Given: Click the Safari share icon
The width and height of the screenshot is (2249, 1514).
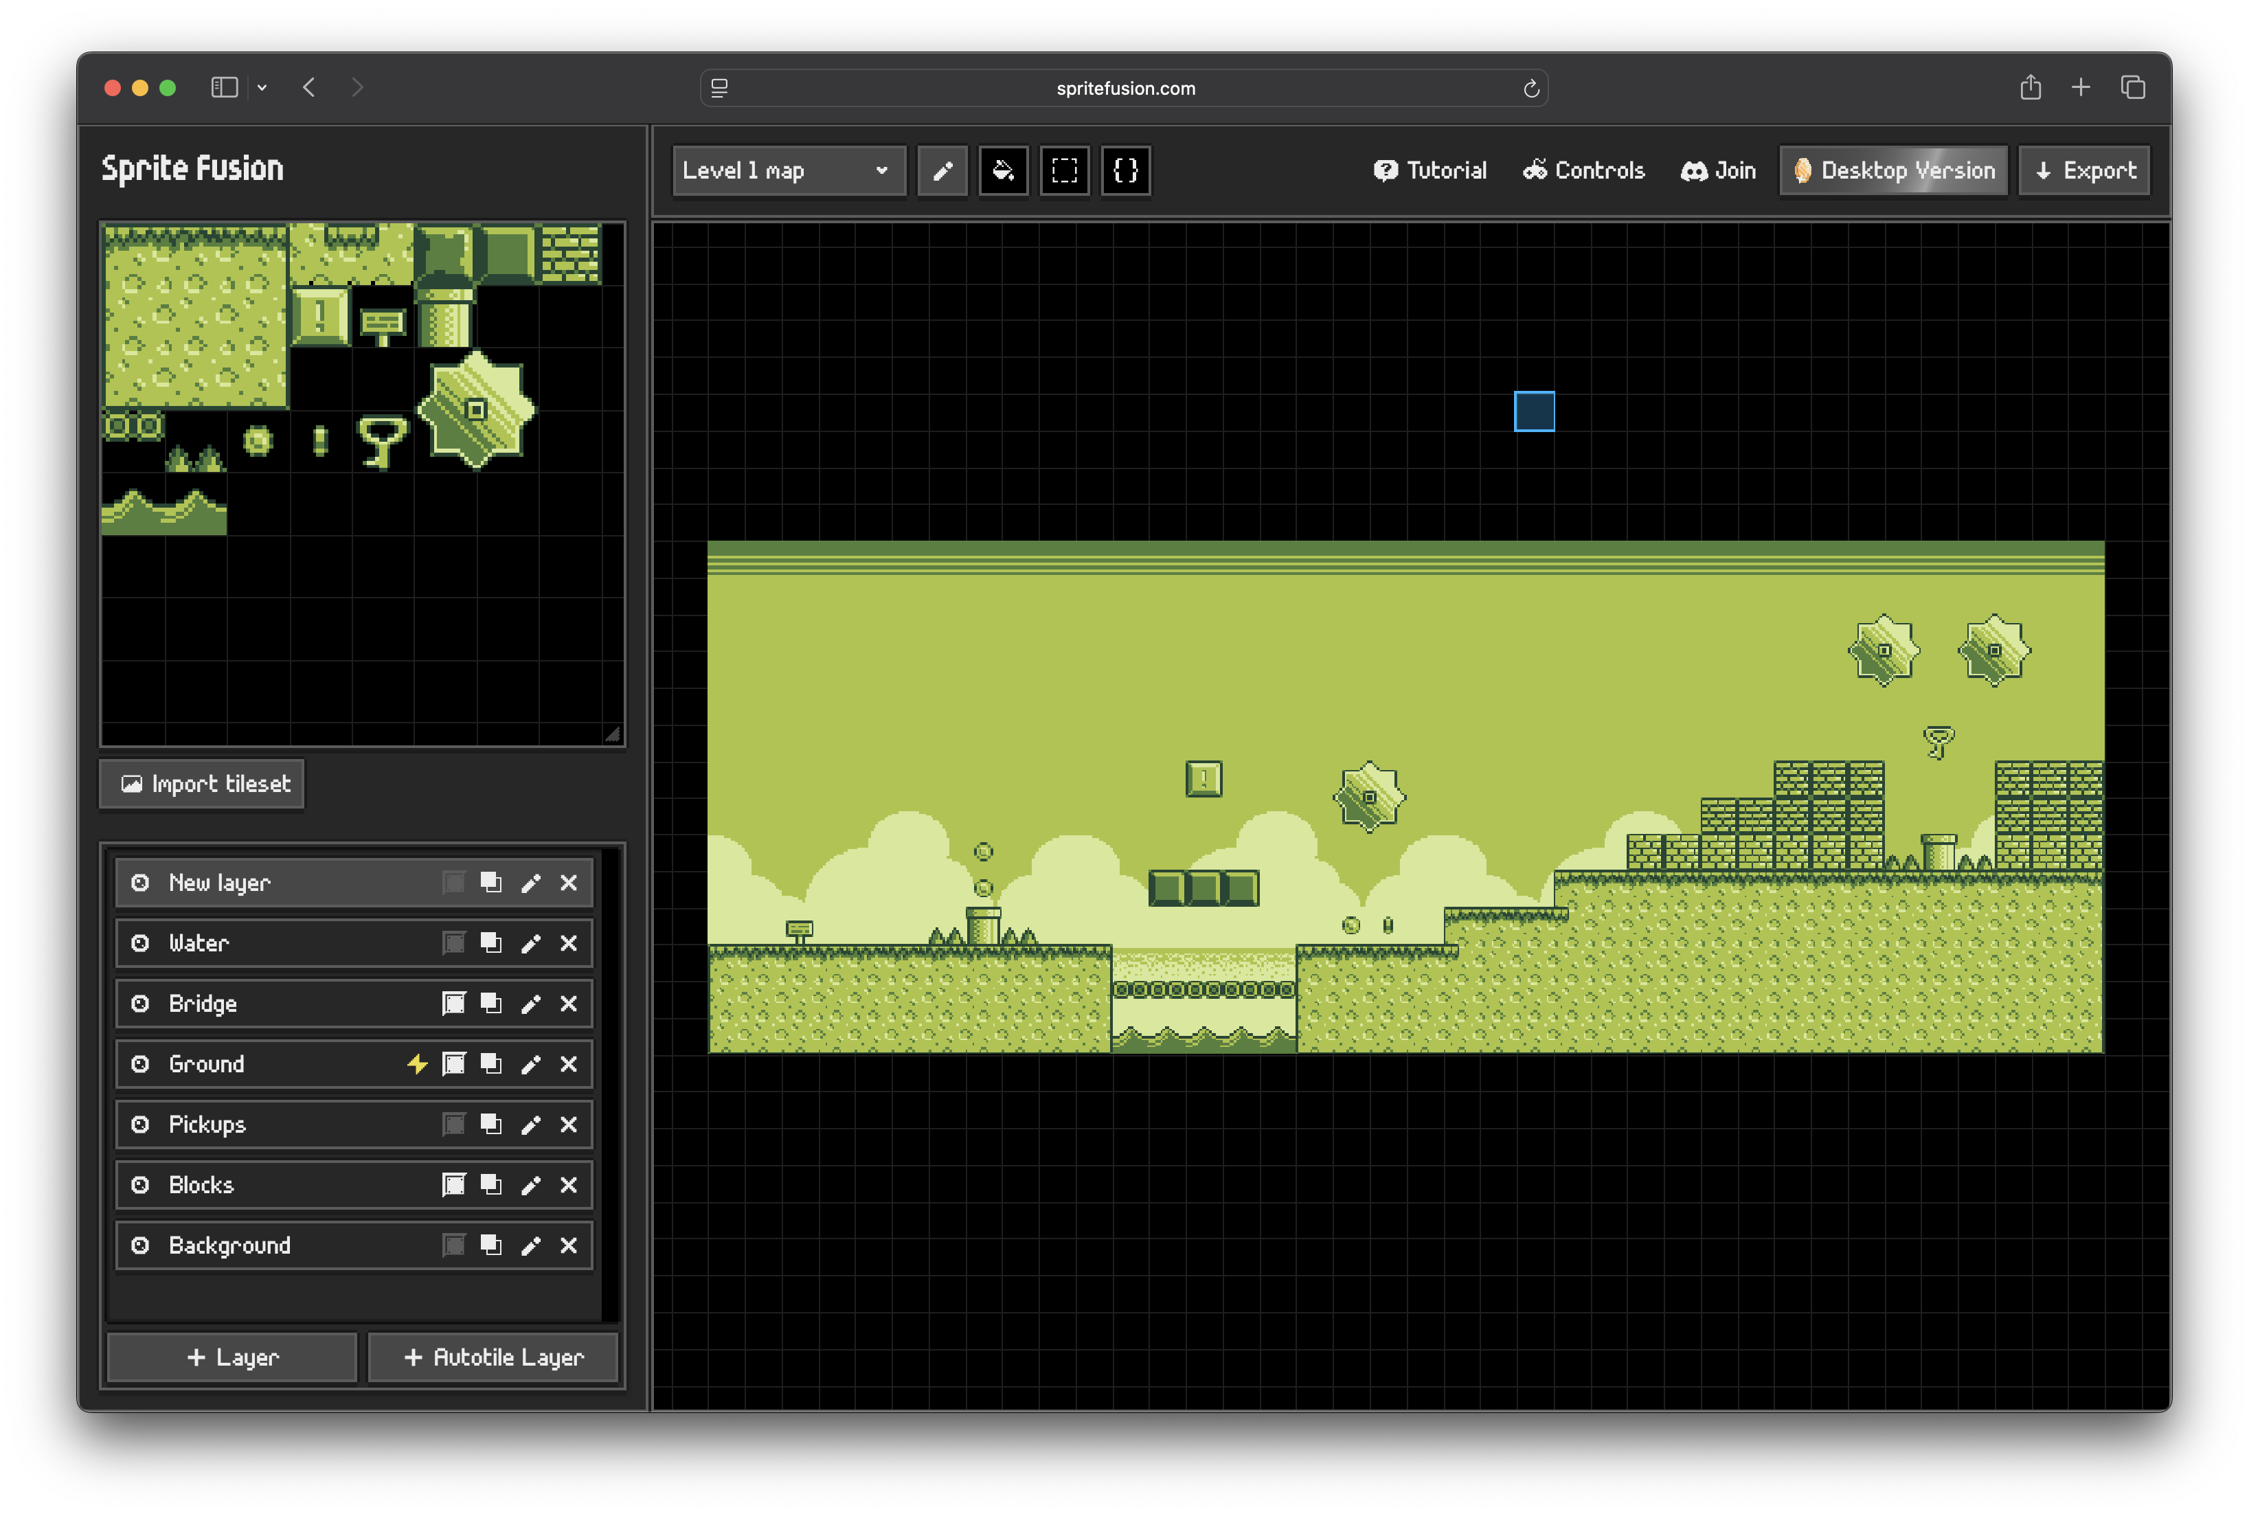Looking at the screenshot, I should click(2030, 88).
